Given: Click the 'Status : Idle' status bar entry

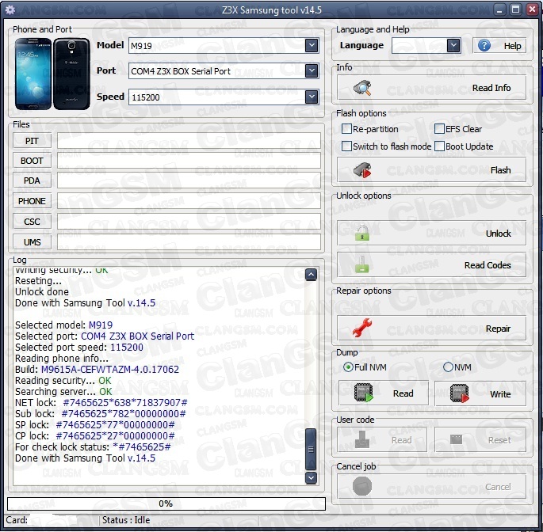Looking at the screenshot, I should (126, 520).
